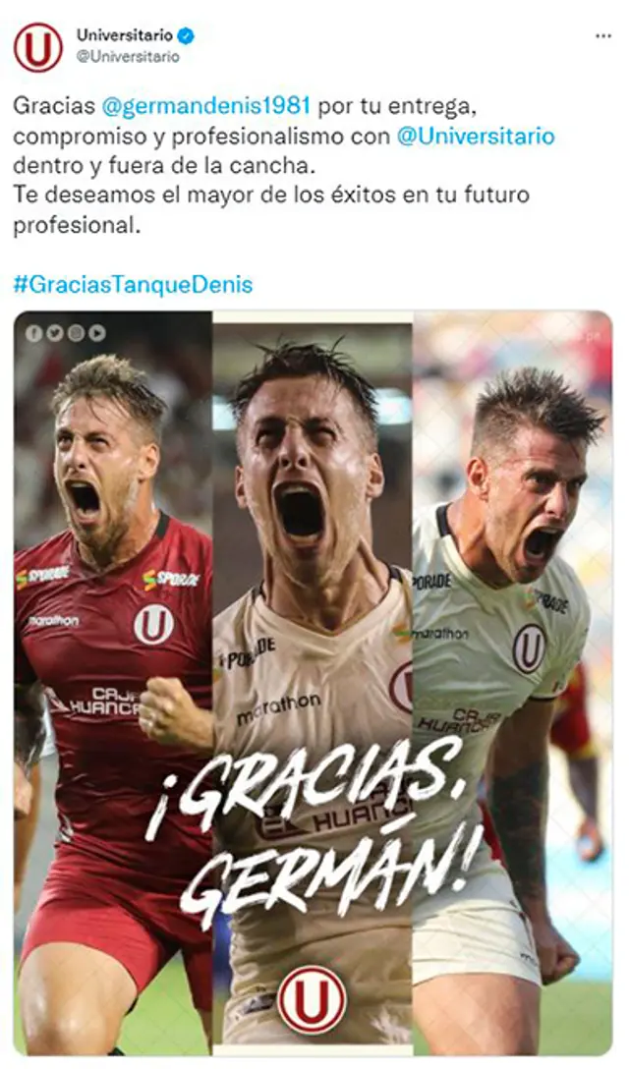Open the right photo panel
The image size is (629, 1069).
click(x=512, y=683)
